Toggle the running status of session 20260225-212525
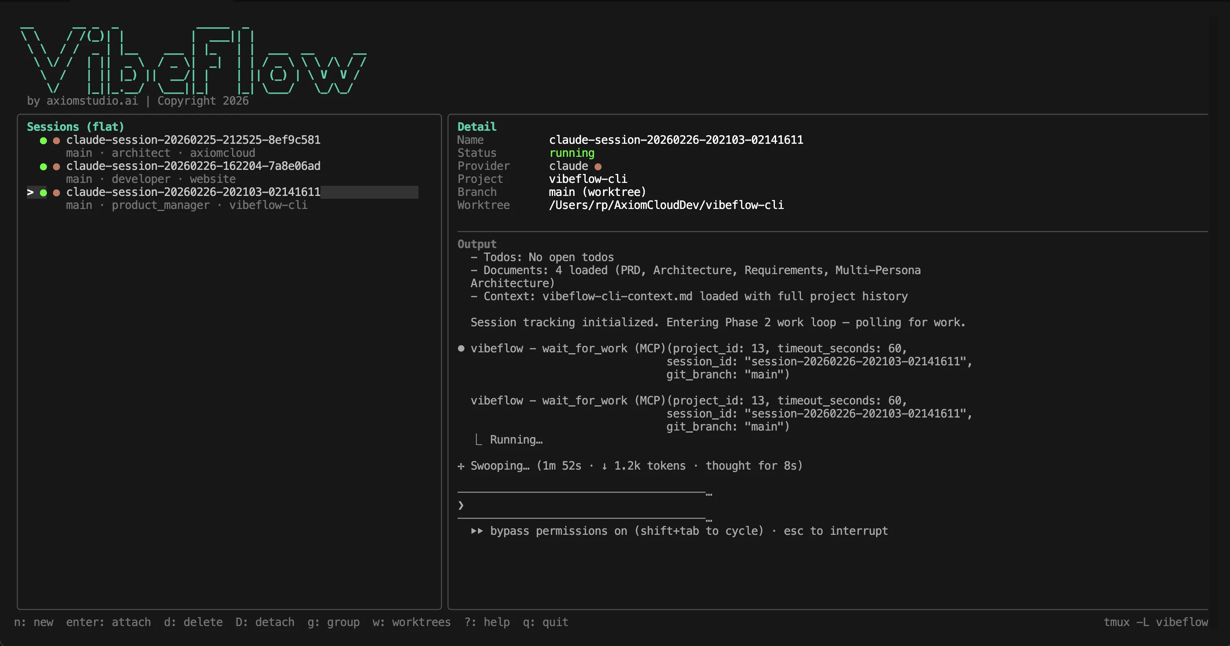This screenshot has width=1230, height=646. click(x=44, y=141)
